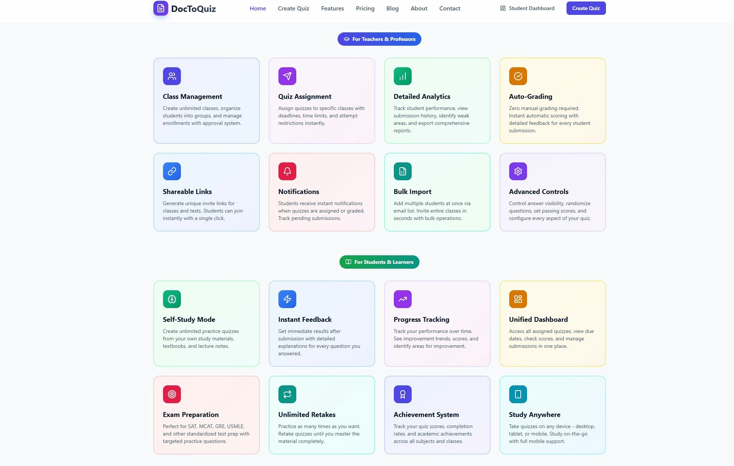
Task: Select the Self-Study Mode brain icon
Action: click(x=172, y=299)
